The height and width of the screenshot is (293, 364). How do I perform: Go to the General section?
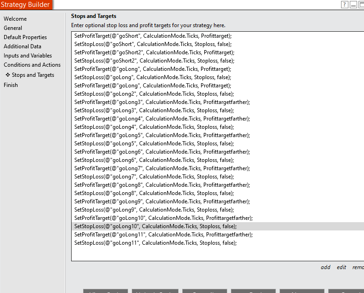(13, 28)
